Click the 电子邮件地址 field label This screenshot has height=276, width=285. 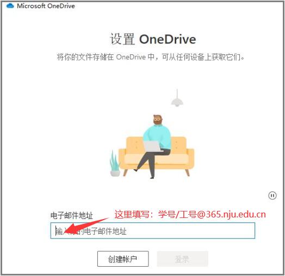coord(72,215)
